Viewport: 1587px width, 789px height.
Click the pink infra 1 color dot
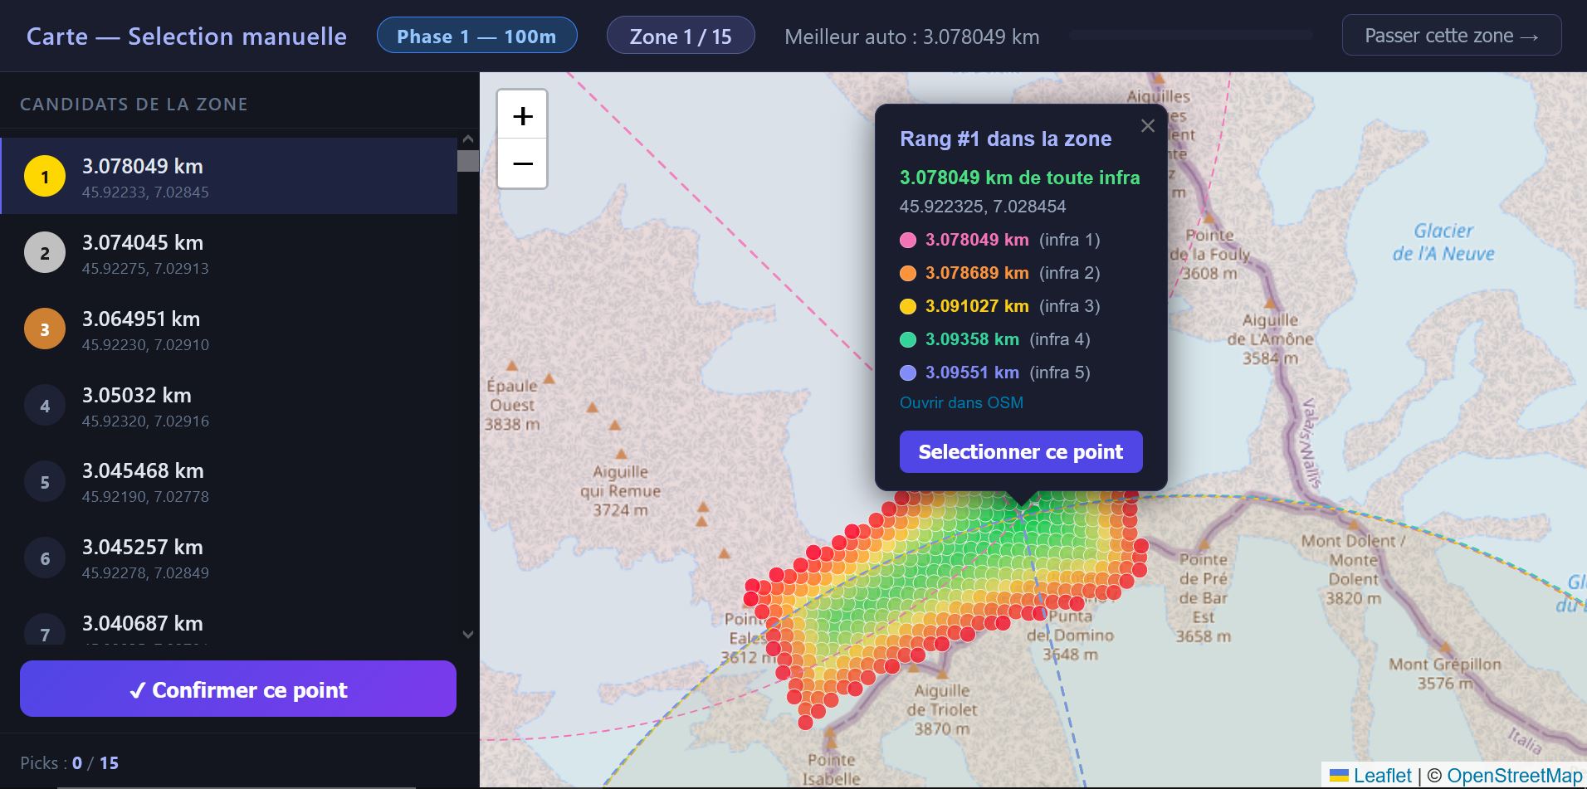908,240
